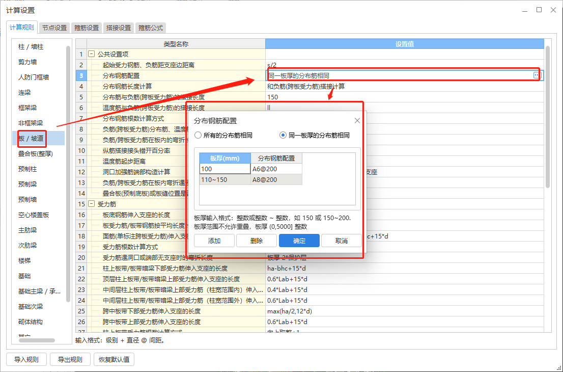Click the 板厚(mm) column header

[x=225, y=158]
